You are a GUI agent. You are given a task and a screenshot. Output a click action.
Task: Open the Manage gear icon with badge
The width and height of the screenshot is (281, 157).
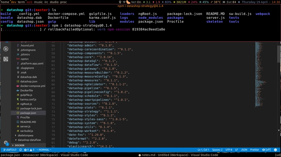point(6,143)
